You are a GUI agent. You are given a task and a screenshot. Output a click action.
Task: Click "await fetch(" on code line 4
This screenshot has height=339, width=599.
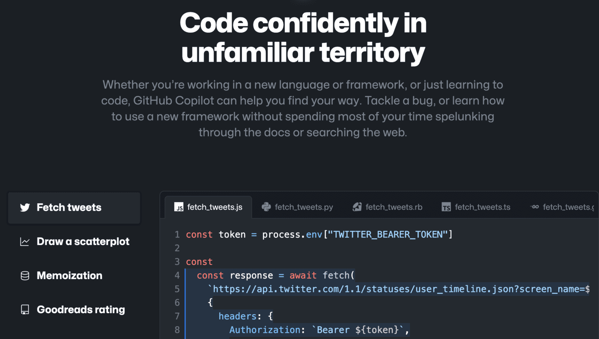pyautogui.click(x=322, y=276)
